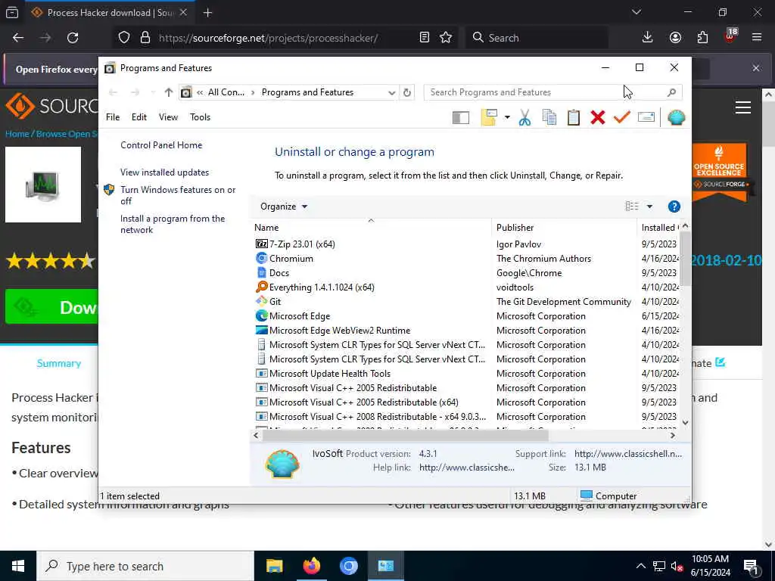Click the Firefox Search box
775x581 pixels.
point(537,38)
